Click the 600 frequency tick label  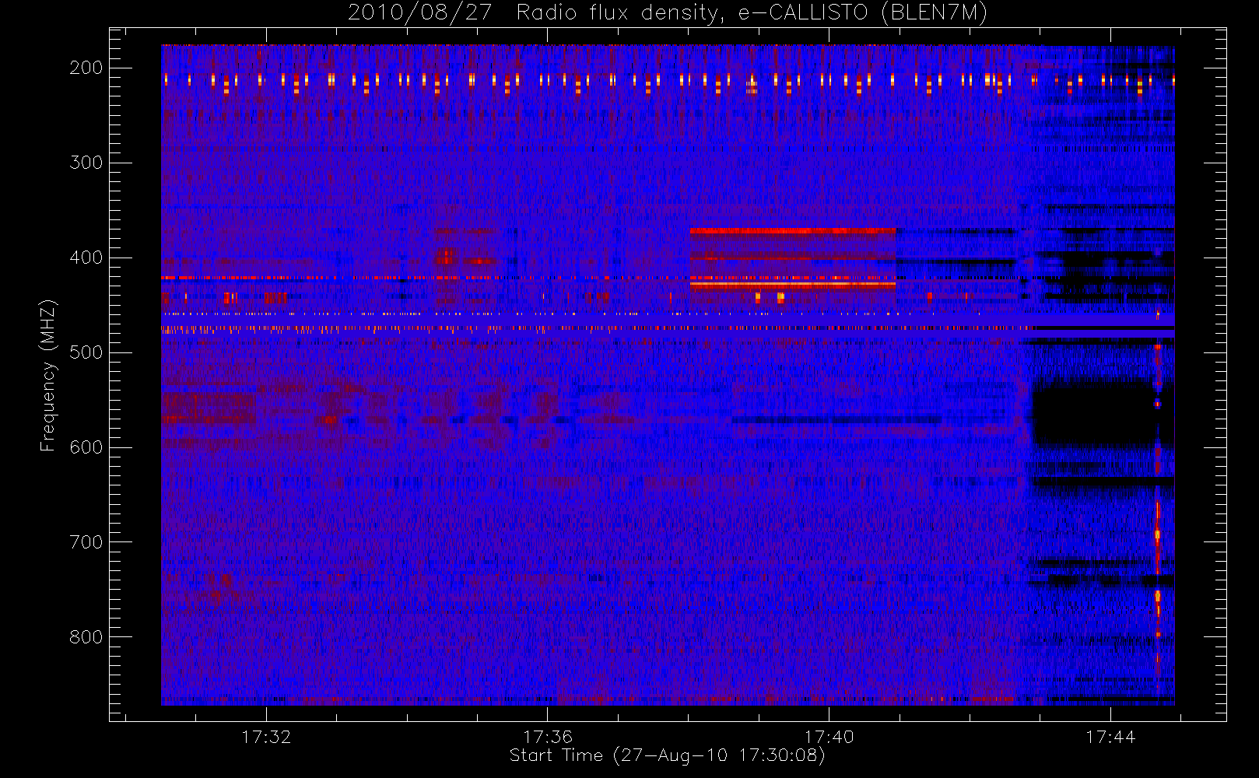click(x=86, y=447)
